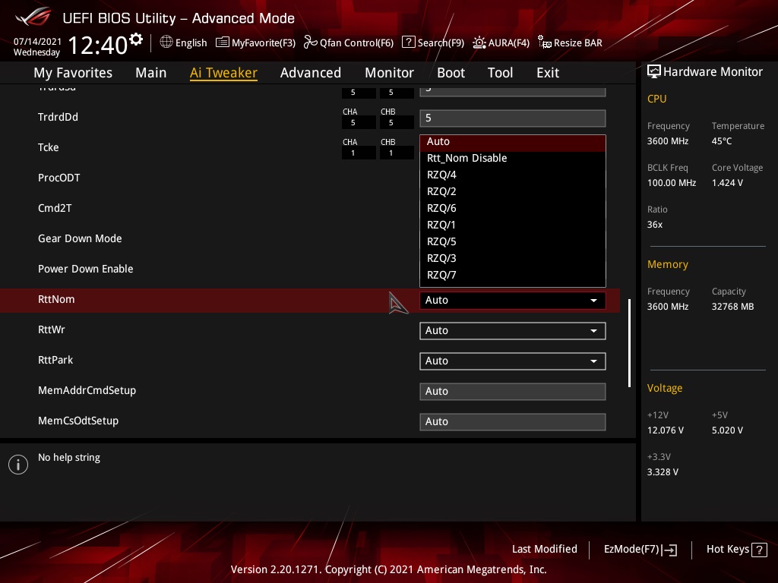Open Qfan Control(F6) fan icon
The image size is (778, 583).
click(x=310, y=43)
